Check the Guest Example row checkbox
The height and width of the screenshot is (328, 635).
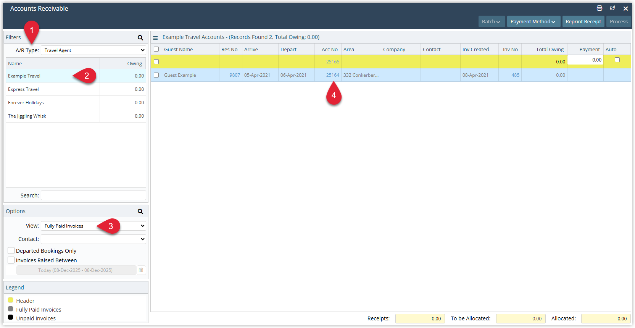tap(156, 75)
